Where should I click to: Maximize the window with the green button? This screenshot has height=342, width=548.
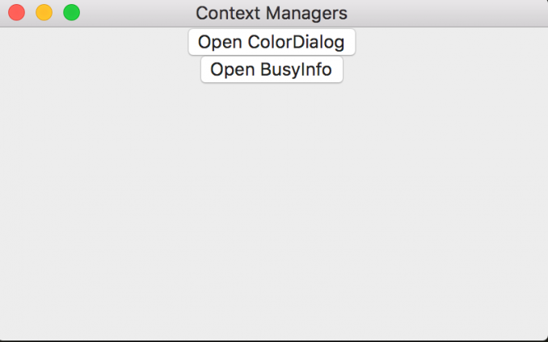tap(71, 13)
